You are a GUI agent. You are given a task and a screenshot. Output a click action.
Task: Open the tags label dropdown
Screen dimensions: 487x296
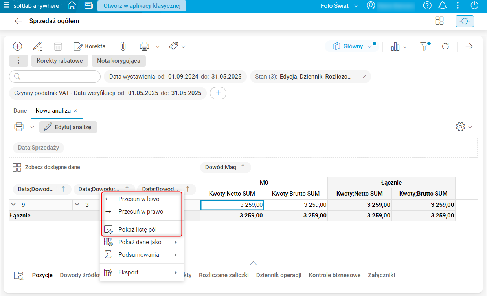point(177,46)
